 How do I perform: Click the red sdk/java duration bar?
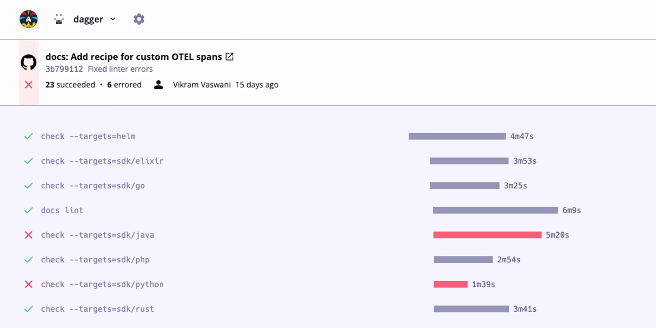coord(487,235)
